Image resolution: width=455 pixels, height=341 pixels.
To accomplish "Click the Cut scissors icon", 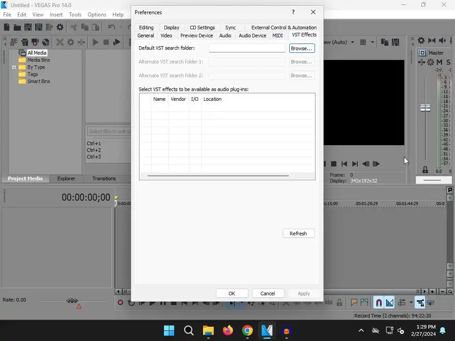I will tap(74, 27).
